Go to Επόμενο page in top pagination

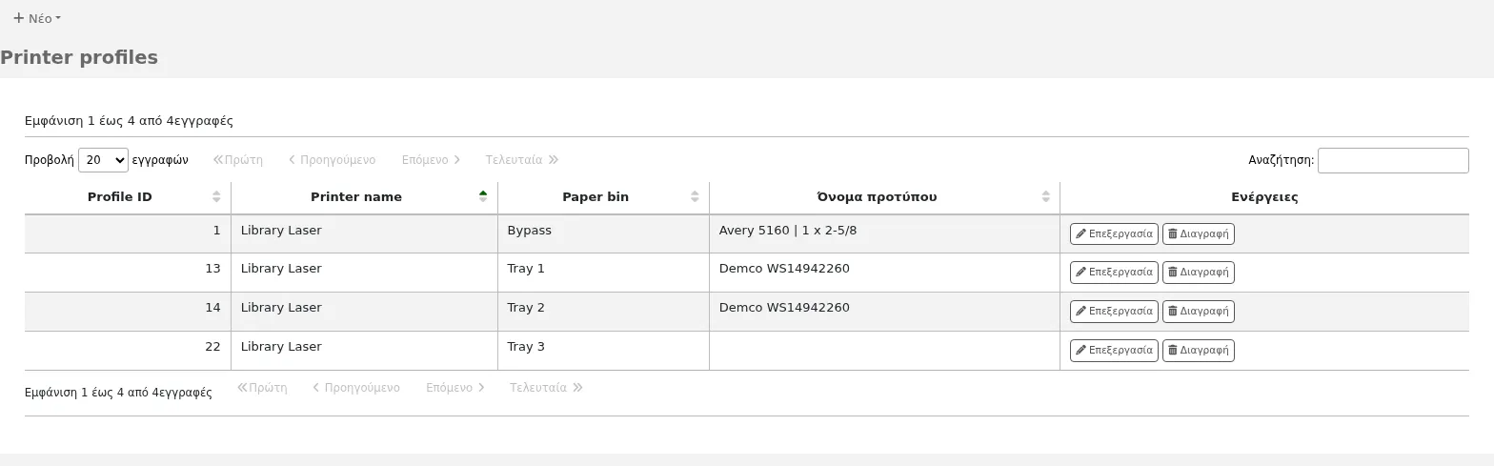tap(431, 160)
